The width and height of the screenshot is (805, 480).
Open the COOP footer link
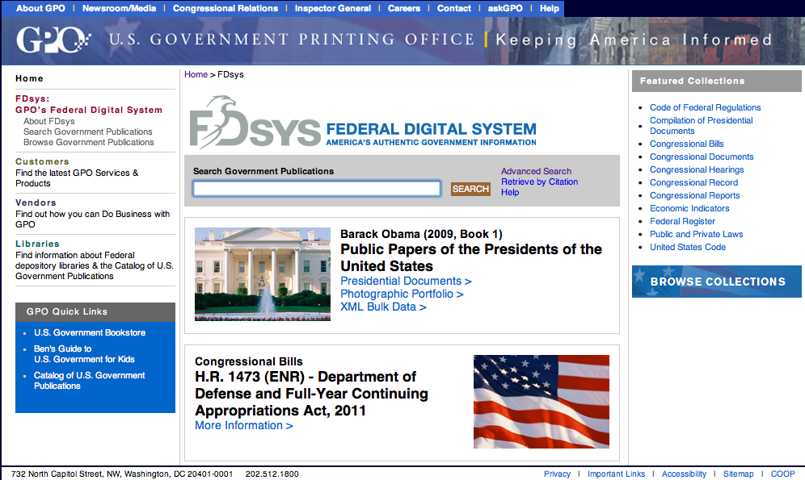(782, 474)
